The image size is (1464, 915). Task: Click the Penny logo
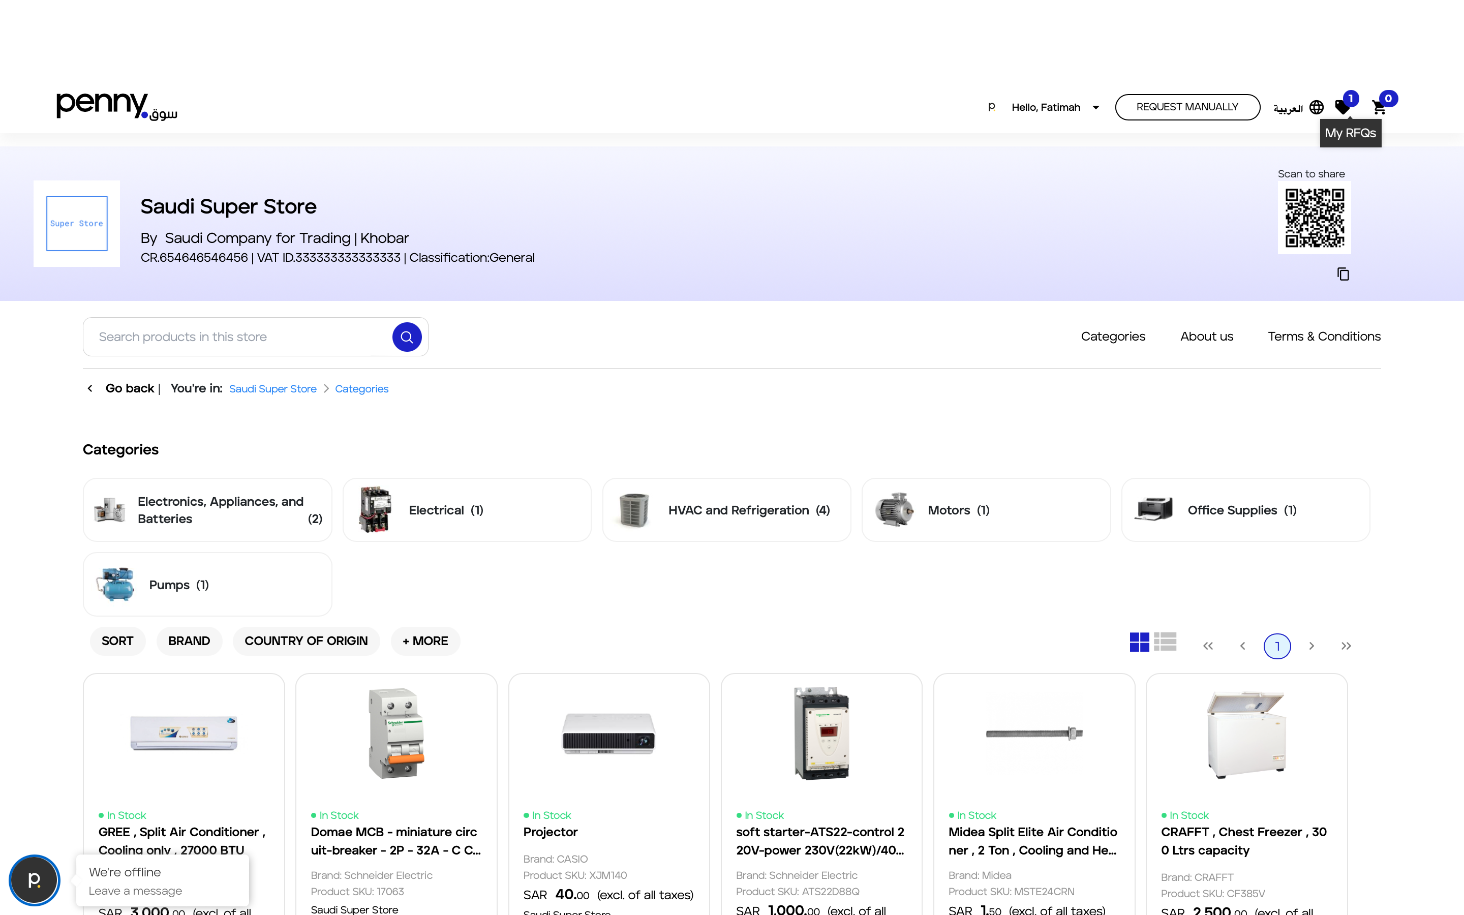117,107
